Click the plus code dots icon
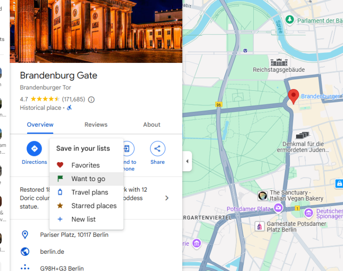 (x=25, y=267)
